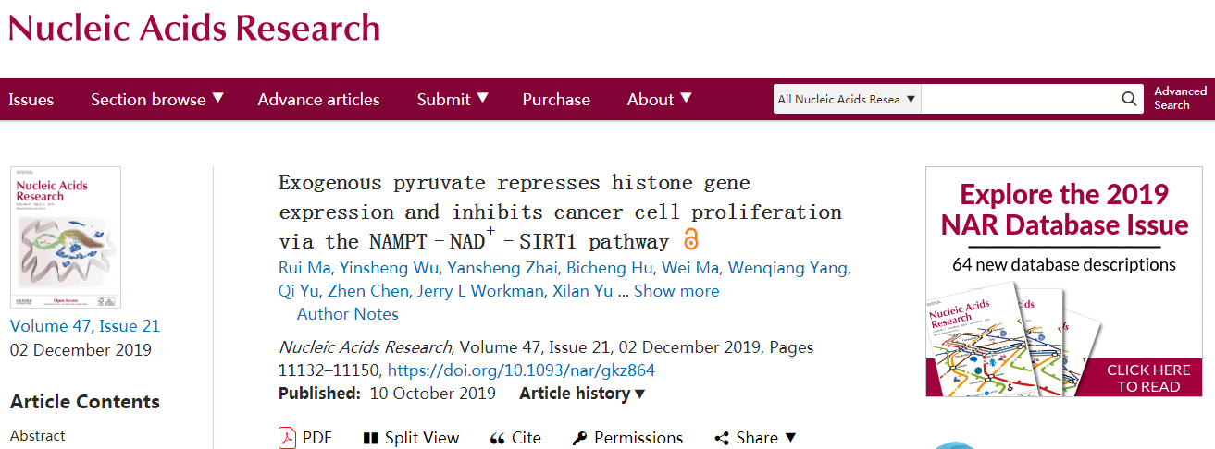The image size is (1215, 449).
Task: Click Show more authors link
Action: tap(676, 291)
